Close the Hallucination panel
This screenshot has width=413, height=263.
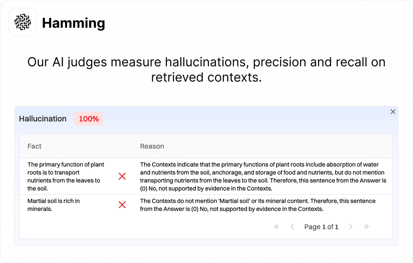coord(393,112)
